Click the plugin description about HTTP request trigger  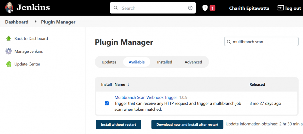(178, 107)
